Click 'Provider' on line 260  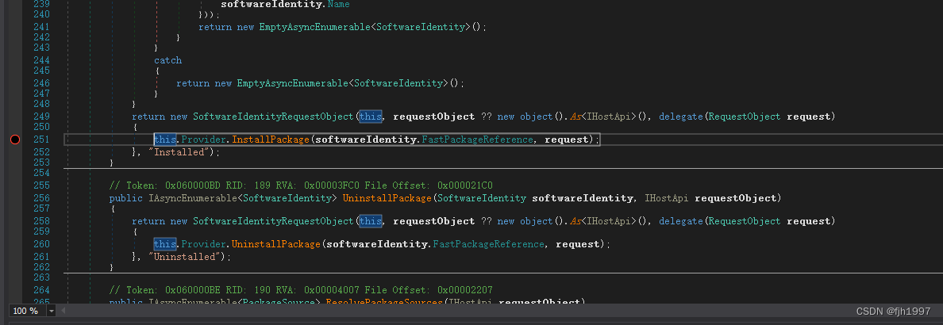tap(203, 244)
